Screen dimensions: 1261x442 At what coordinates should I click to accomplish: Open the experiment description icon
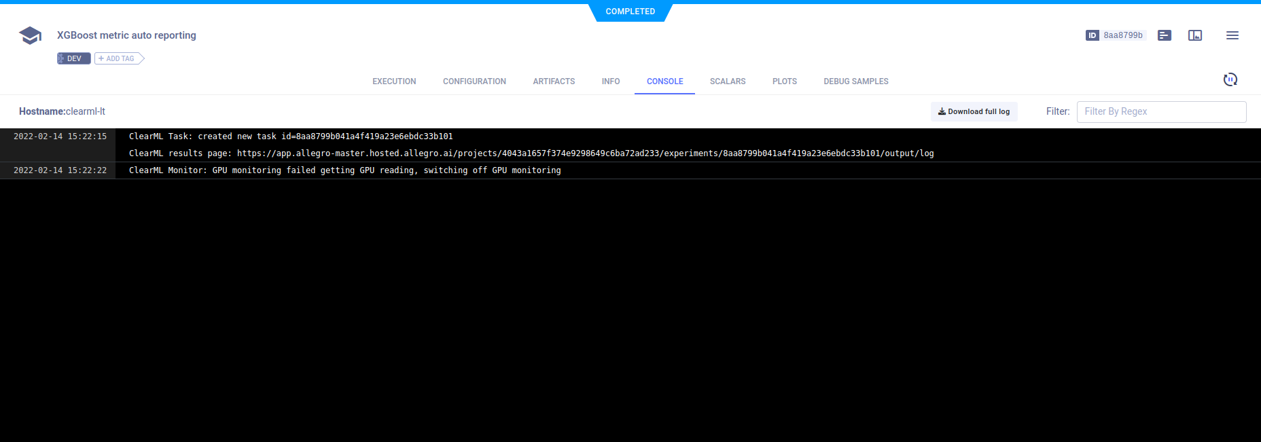(1164, 35)
